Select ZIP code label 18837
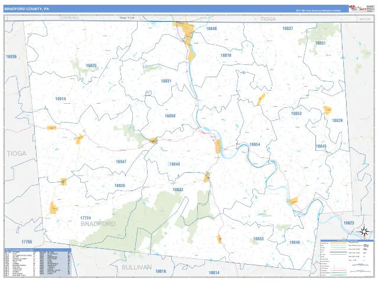378x283 pixels. (288, 28)
